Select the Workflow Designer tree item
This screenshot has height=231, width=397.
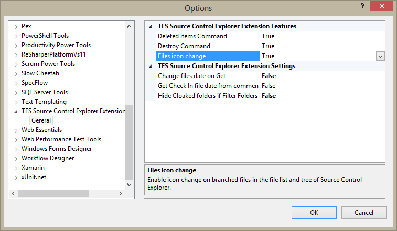[48, 158]
